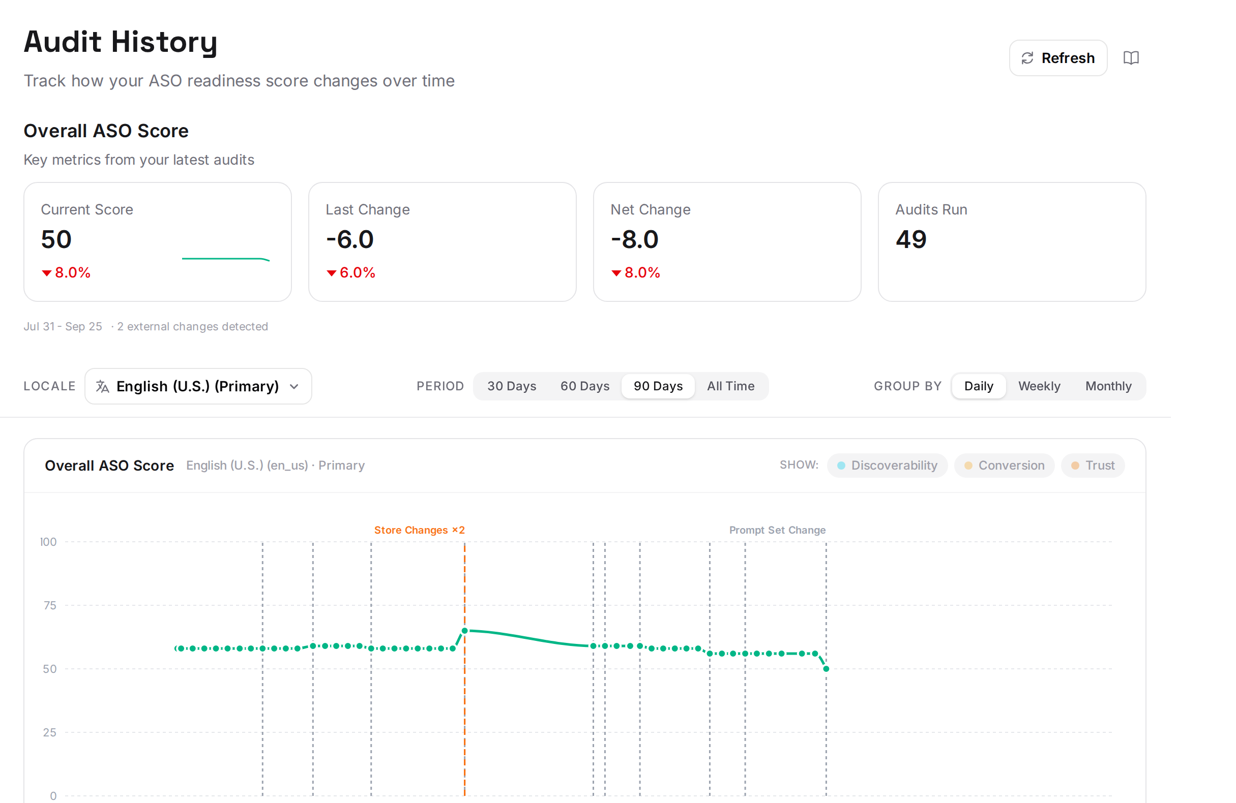The height and width of the screenshot is (803, 1236).
Task: Click the Discoverability blue color dot
Action: (841, 466)
